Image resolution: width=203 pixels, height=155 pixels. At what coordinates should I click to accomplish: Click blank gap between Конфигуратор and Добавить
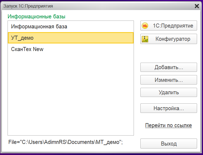point(169,53)
